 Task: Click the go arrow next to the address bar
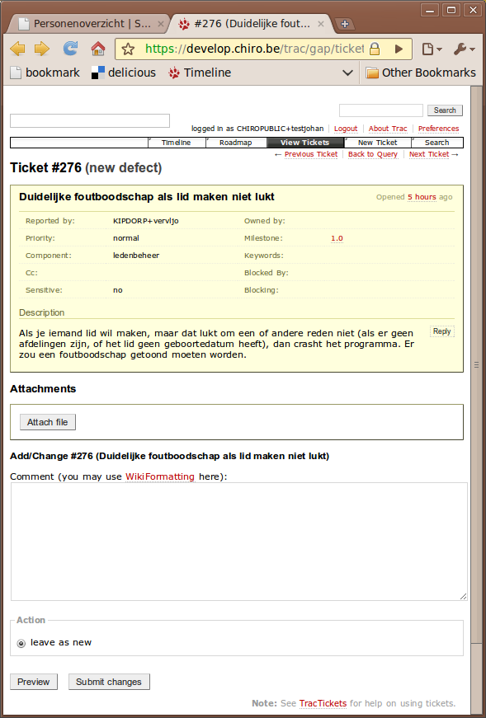[399, 49]
